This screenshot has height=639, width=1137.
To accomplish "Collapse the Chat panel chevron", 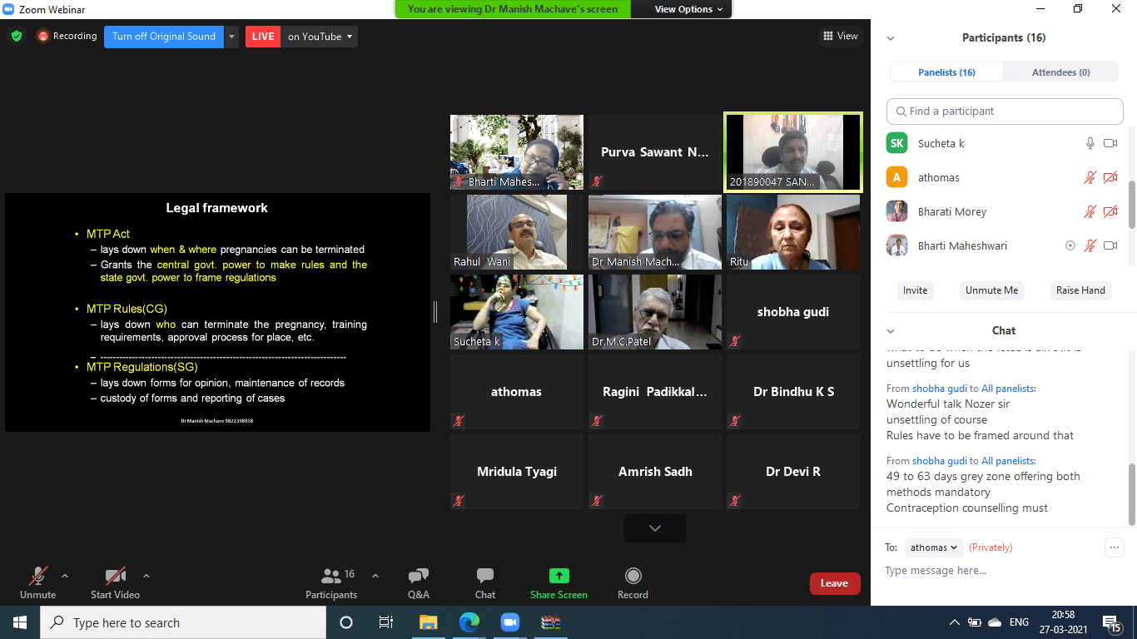I will [891, 331].
